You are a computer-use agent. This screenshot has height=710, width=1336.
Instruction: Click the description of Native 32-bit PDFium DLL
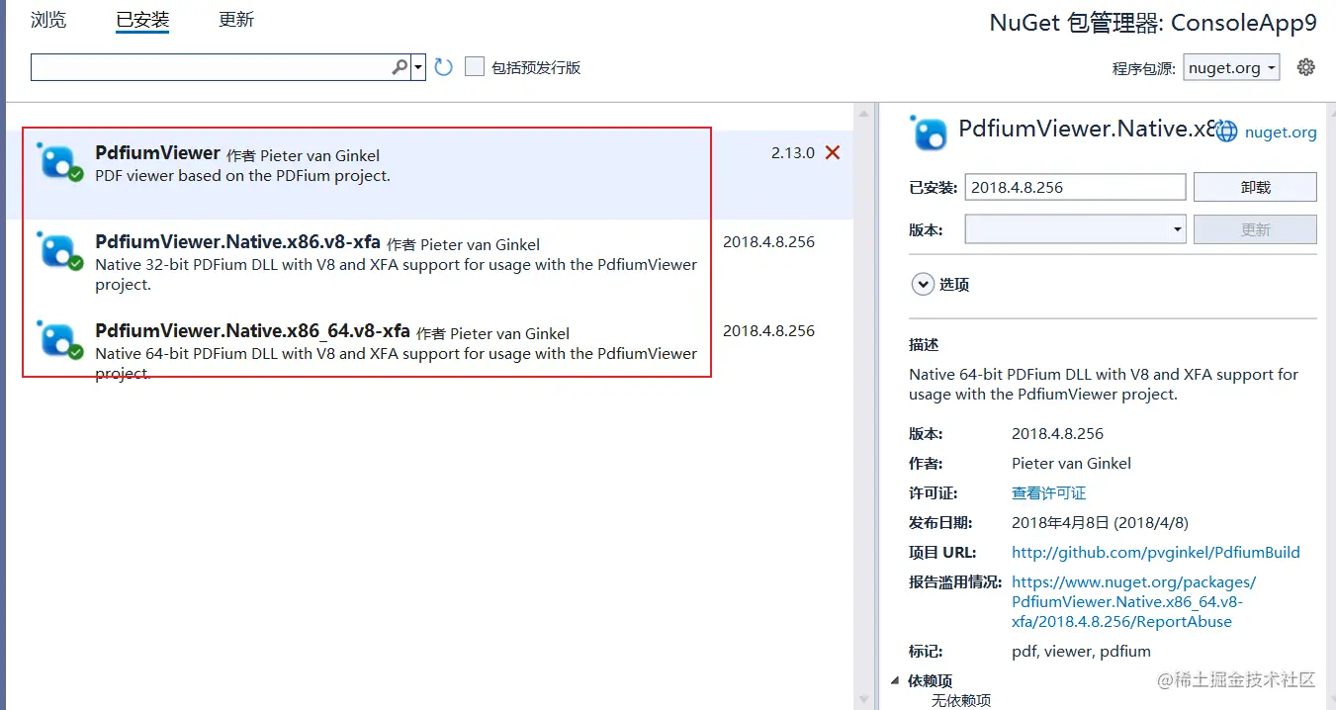click(x=396, y=274)
